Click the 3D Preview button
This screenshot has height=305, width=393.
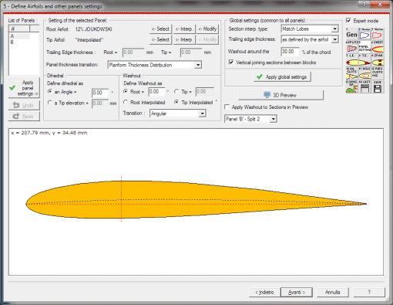coord(280,95)
